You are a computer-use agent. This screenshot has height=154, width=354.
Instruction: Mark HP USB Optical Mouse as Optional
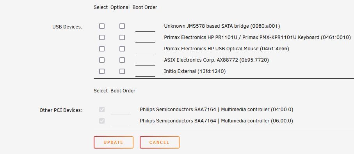coord(122,49)
